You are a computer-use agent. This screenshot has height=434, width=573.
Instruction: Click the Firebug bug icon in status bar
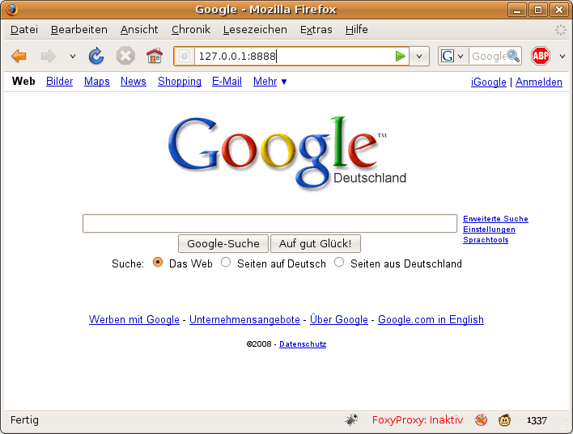tap(351, 420)
